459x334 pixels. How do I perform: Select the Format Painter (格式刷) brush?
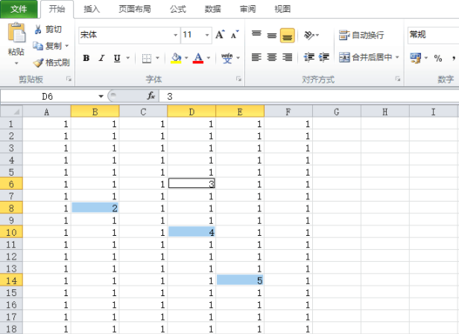(39, 62)
